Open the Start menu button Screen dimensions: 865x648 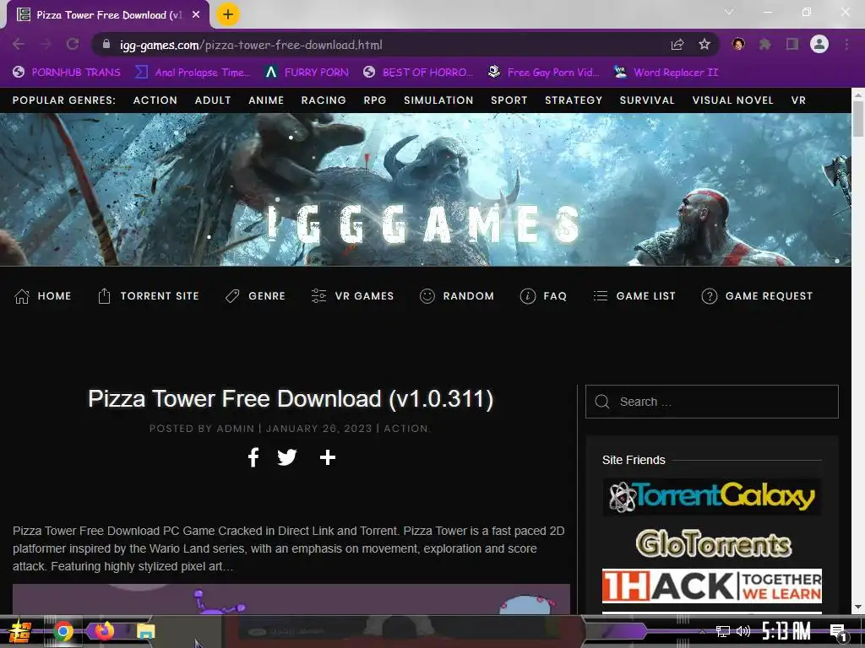tap(20, 631)
